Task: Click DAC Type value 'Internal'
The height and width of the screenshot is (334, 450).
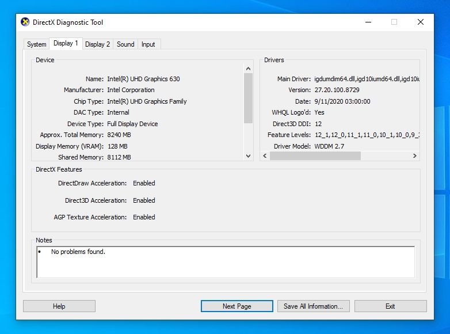Action: pos(118,112)
